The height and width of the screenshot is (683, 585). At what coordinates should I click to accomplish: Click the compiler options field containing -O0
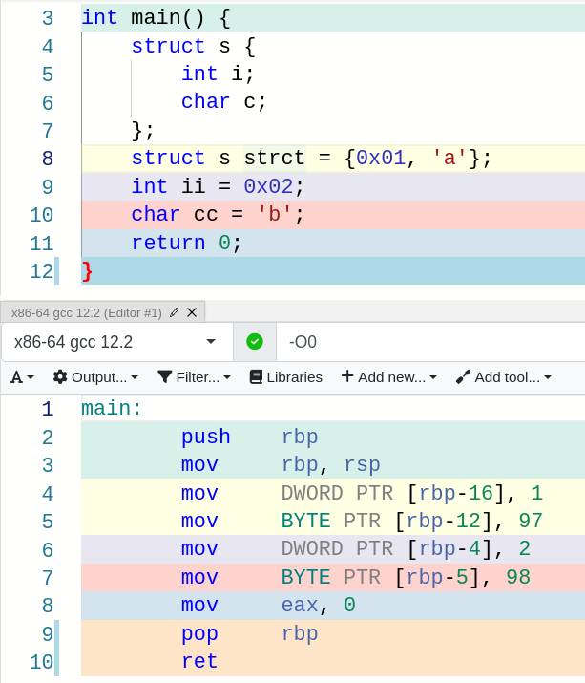pyautogui.click(x=429, y=342)
